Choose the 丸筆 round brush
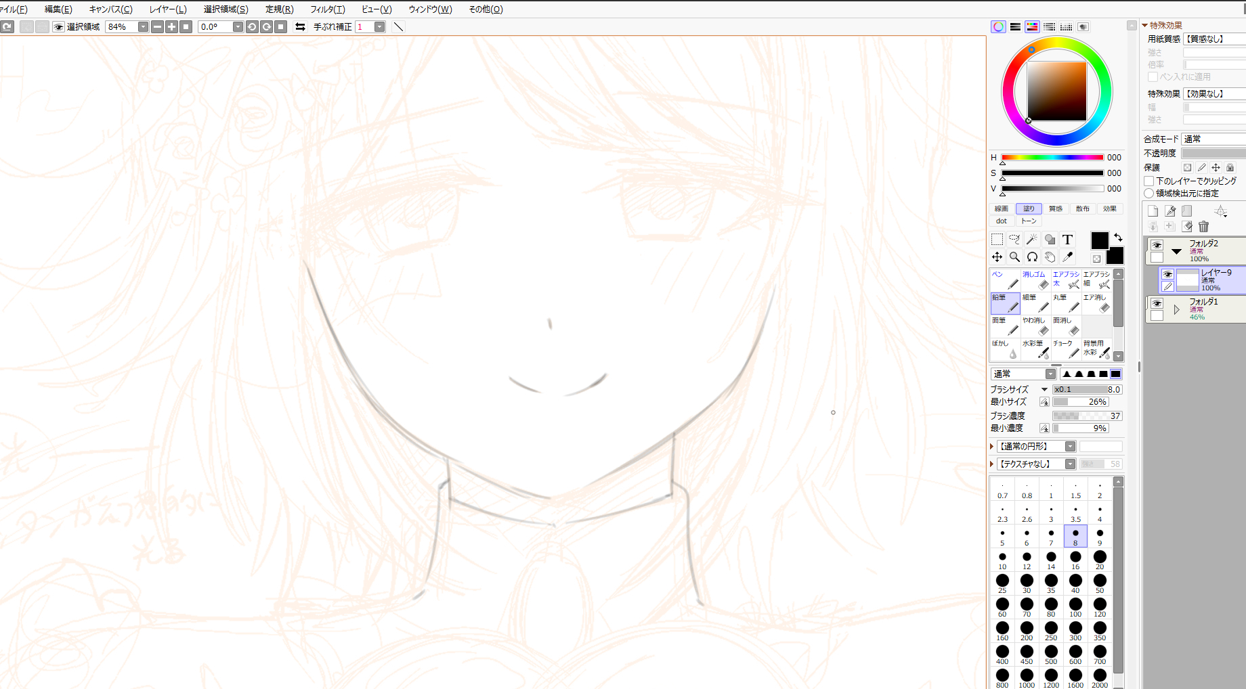The width and height of the screenshot is (1246, 689). click(1066, 303)
